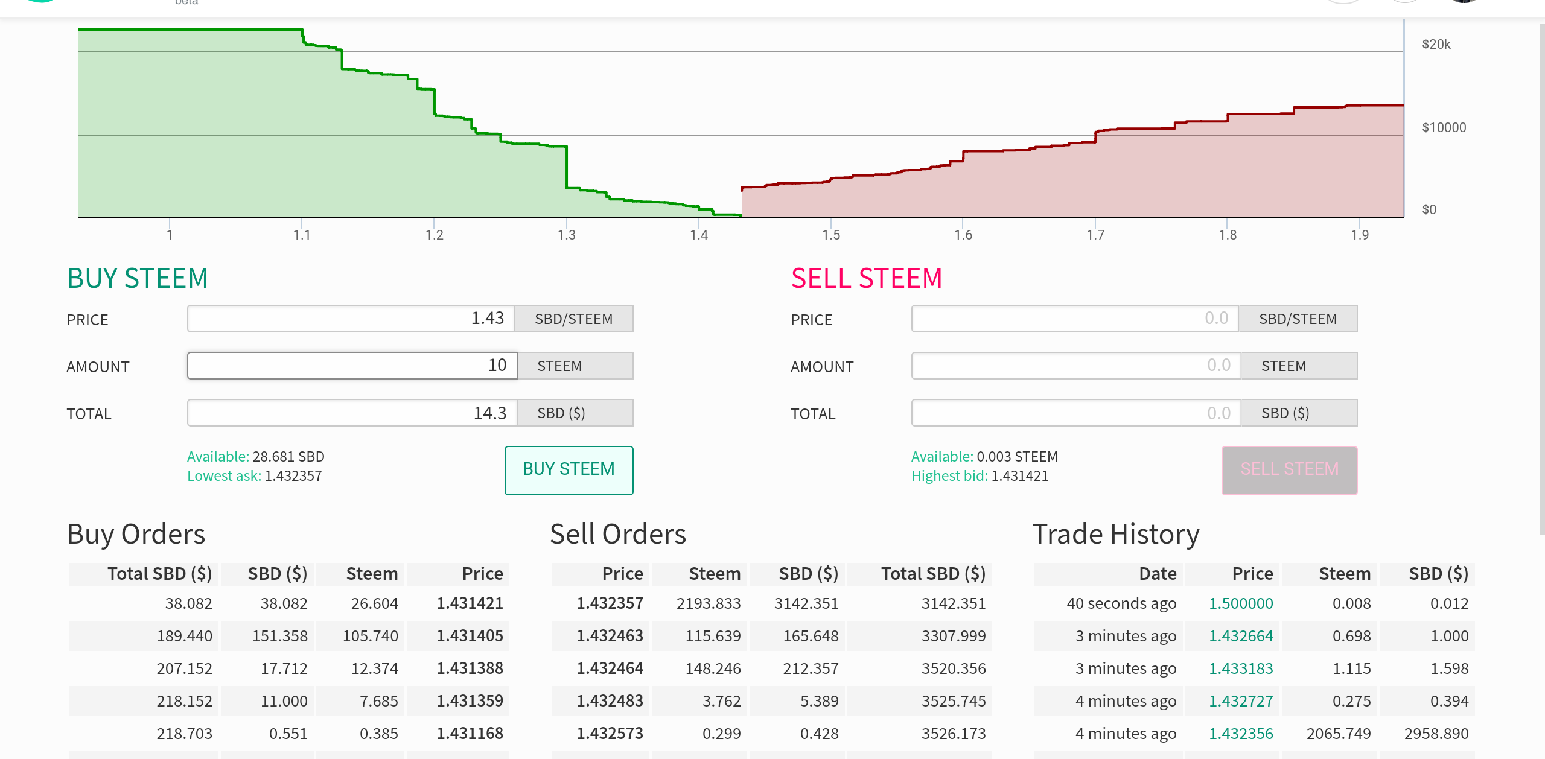Click Available 28.681 SBD balance
The image size is (1545, 759).
click(256, 457)
